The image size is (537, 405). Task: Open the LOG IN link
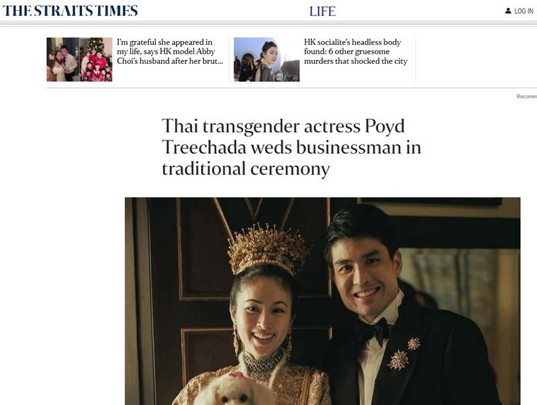point(524,11)
